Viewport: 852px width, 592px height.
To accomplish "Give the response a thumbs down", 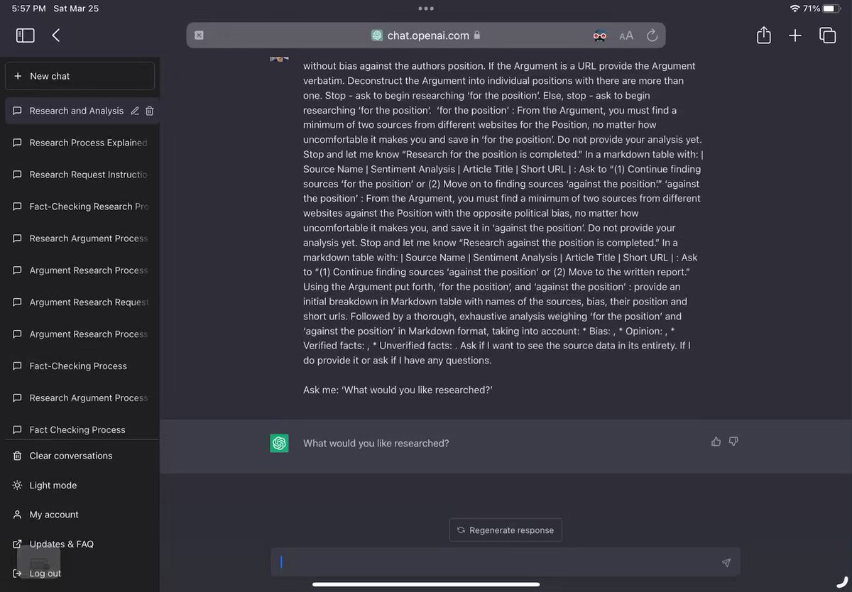I will (733, 441).
